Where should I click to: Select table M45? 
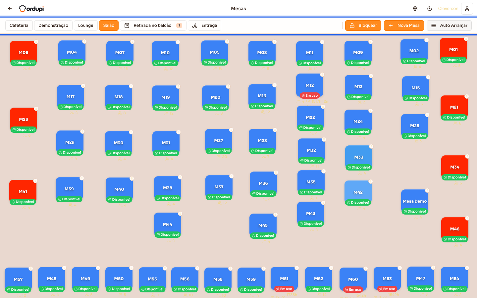point(263,226)
